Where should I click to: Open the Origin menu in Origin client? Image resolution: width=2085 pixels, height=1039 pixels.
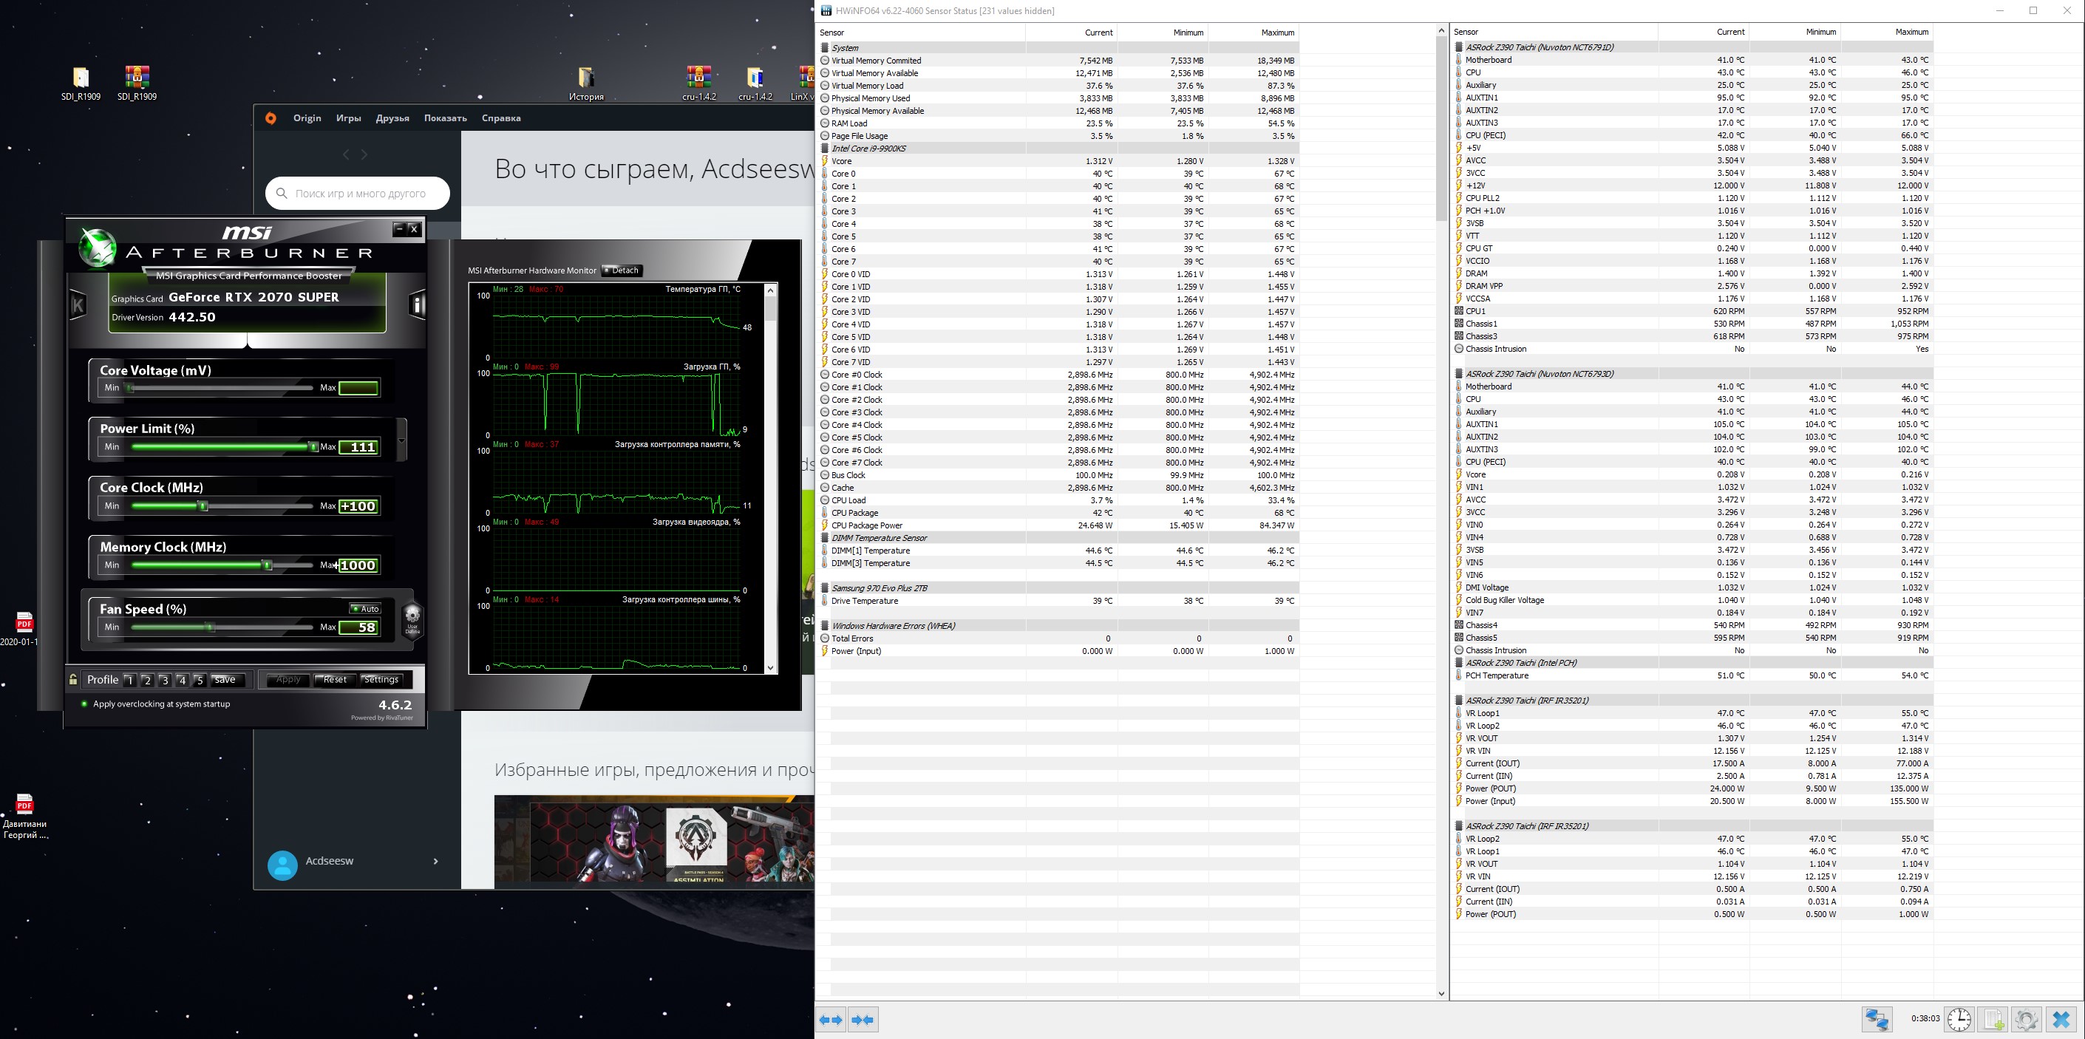click(x=307, y=118)
